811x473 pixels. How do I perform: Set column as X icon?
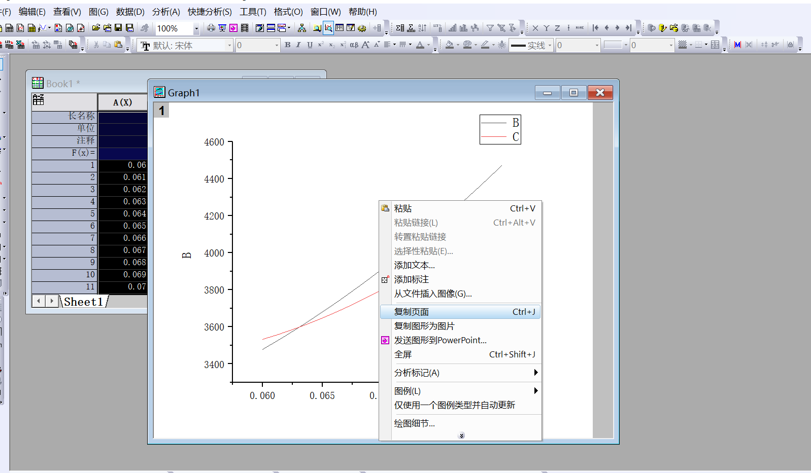point(535,28)
